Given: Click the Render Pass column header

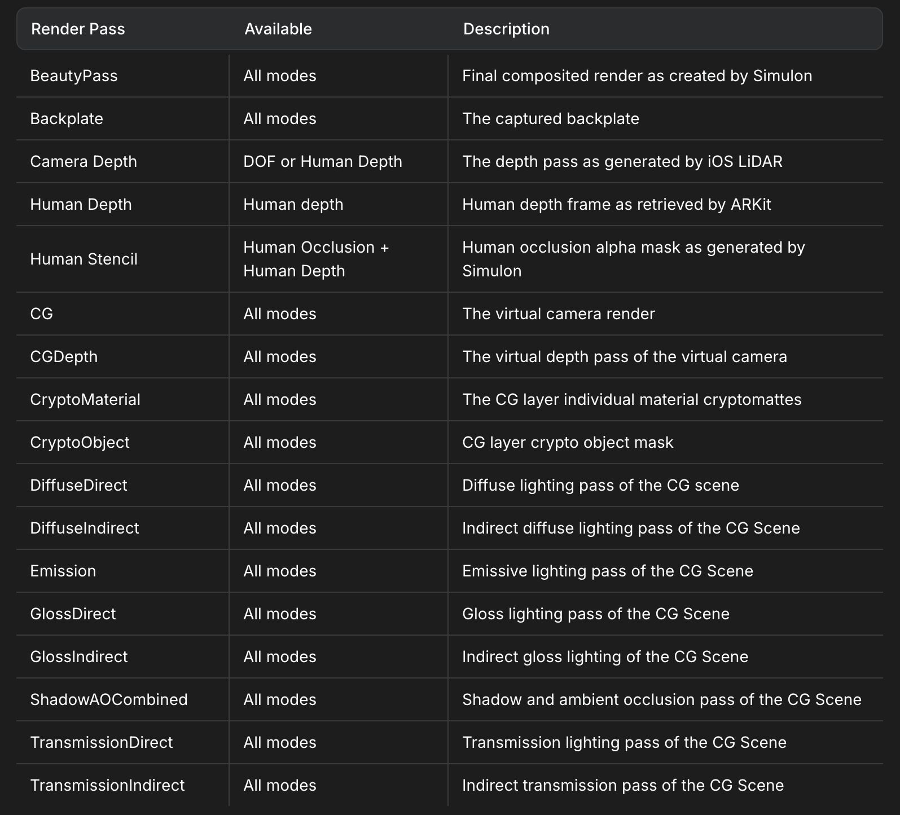Looking at the screenshot, I should (x=78, y=29).
